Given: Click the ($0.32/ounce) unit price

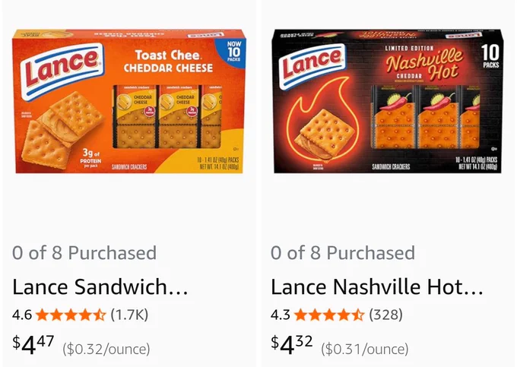Looking at the screenshot, I should [x=106, y=349].
